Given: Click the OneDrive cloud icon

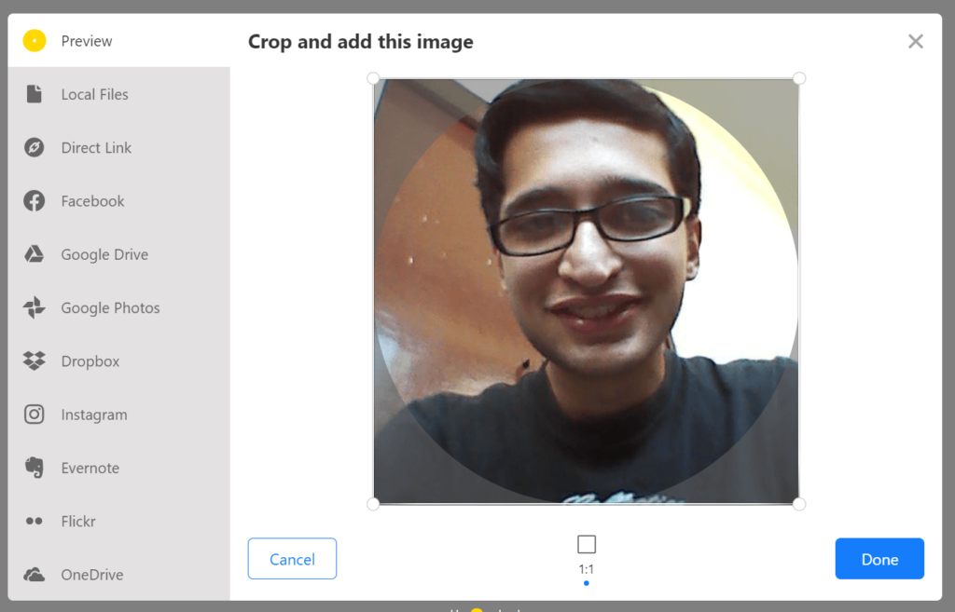Looking at the screenshot, I should point(35,575).
